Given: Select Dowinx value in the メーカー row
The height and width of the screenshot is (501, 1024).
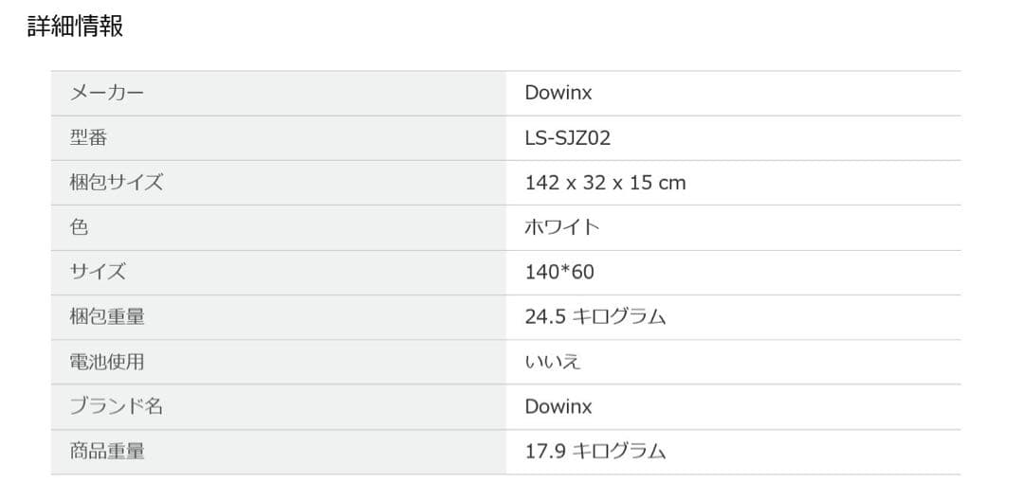Looking at the screenshot, I should (x=558, y=93).
